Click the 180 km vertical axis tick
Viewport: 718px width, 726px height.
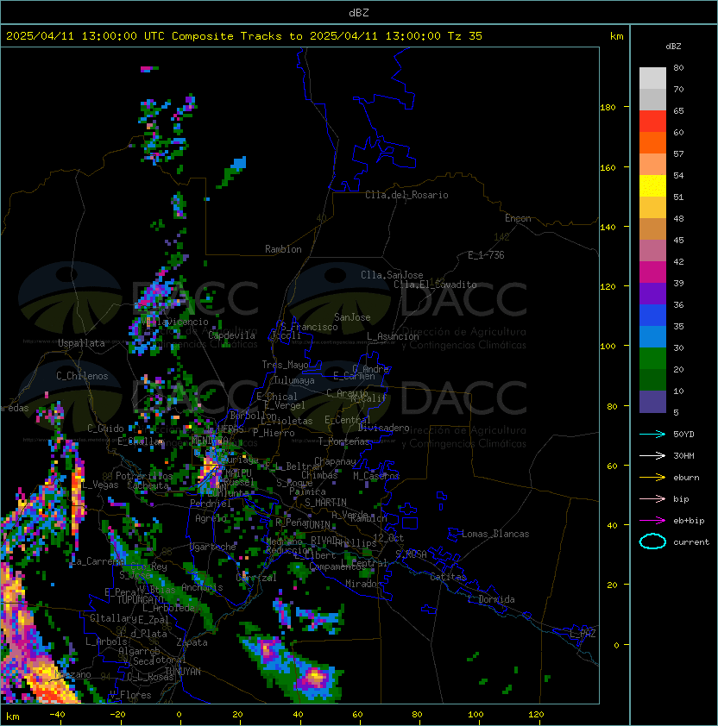coord(608,108)
